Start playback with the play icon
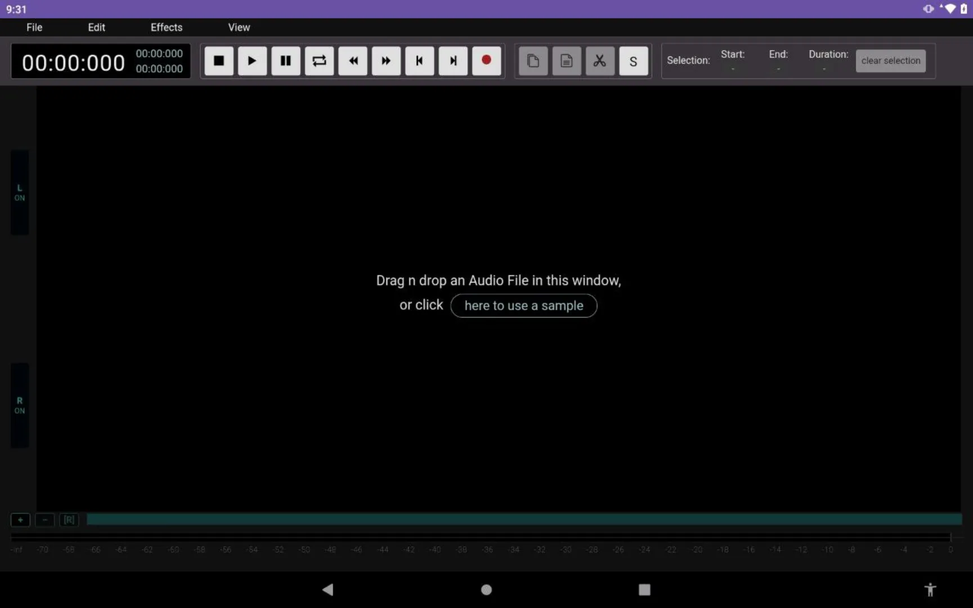 point(252,61)
